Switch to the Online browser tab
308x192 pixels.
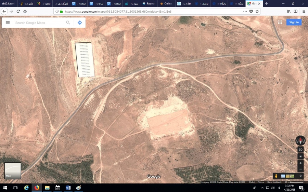pyautogui.click(x=166, y=3)
